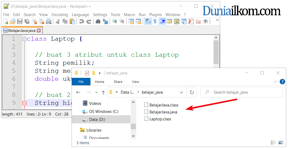Click the Close All documents toolbar icon
This screenshot has height=149, width=288.
[x=42, y=22]
